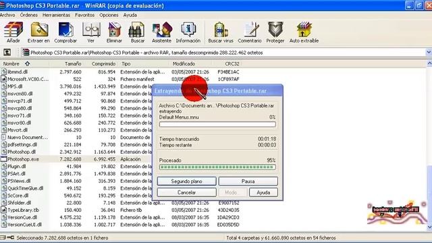Screen dimensions: 432x243
Task: Select the pdfsettings.dll file
Action: pos(22,144)
